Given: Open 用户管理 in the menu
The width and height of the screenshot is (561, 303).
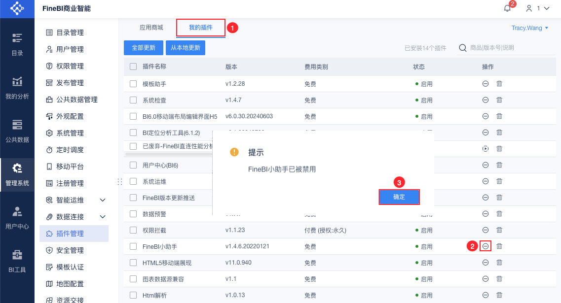Looking at the screenshot, I should coord(70,49).
